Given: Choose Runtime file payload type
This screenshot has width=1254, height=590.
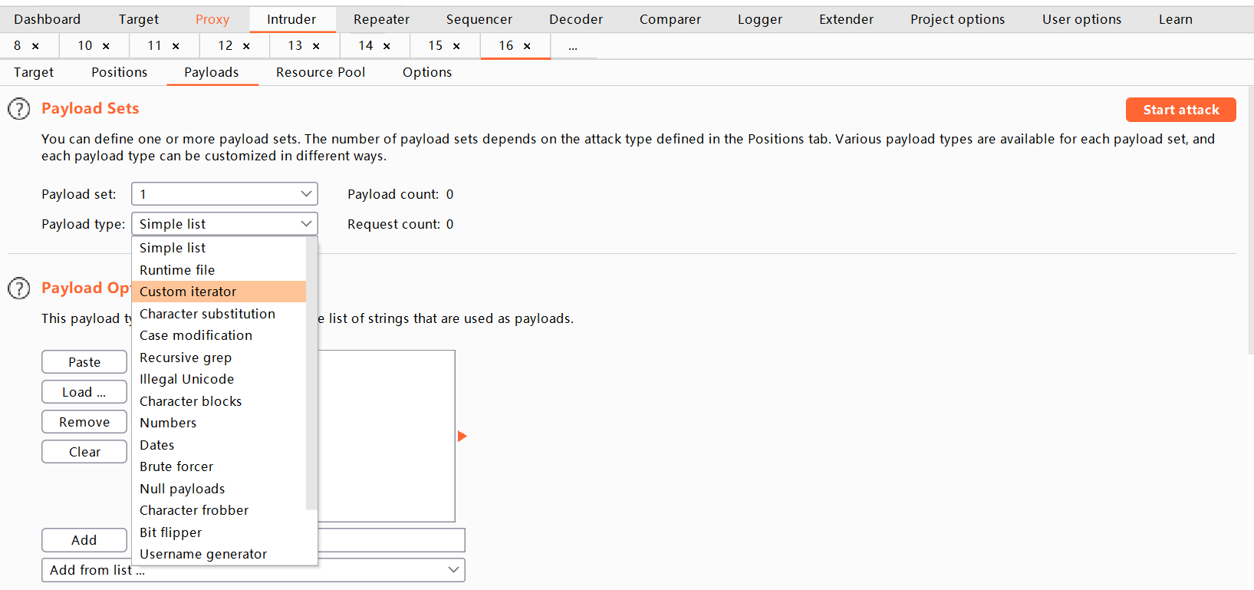Looking at the screenshot, I should 219,270.
